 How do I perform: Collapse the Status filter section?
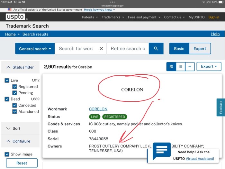coord(20,67)
